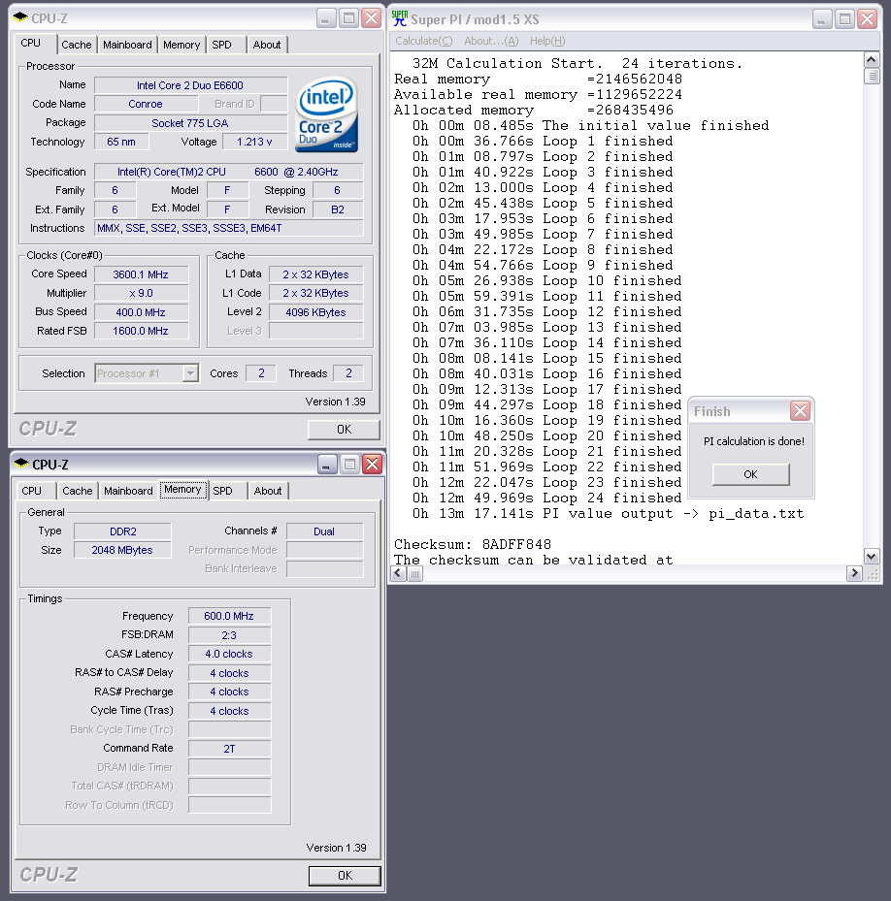Click the Checksum: 8ADFF848 line in Super PI

click(473, 544)
